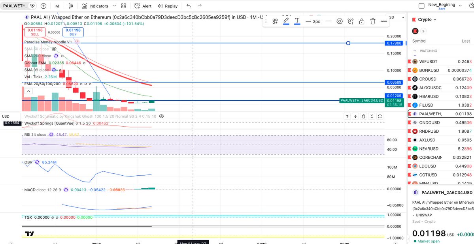
Task: Unflag the BONKUSD watchlist row
Action: coord(409,70)
